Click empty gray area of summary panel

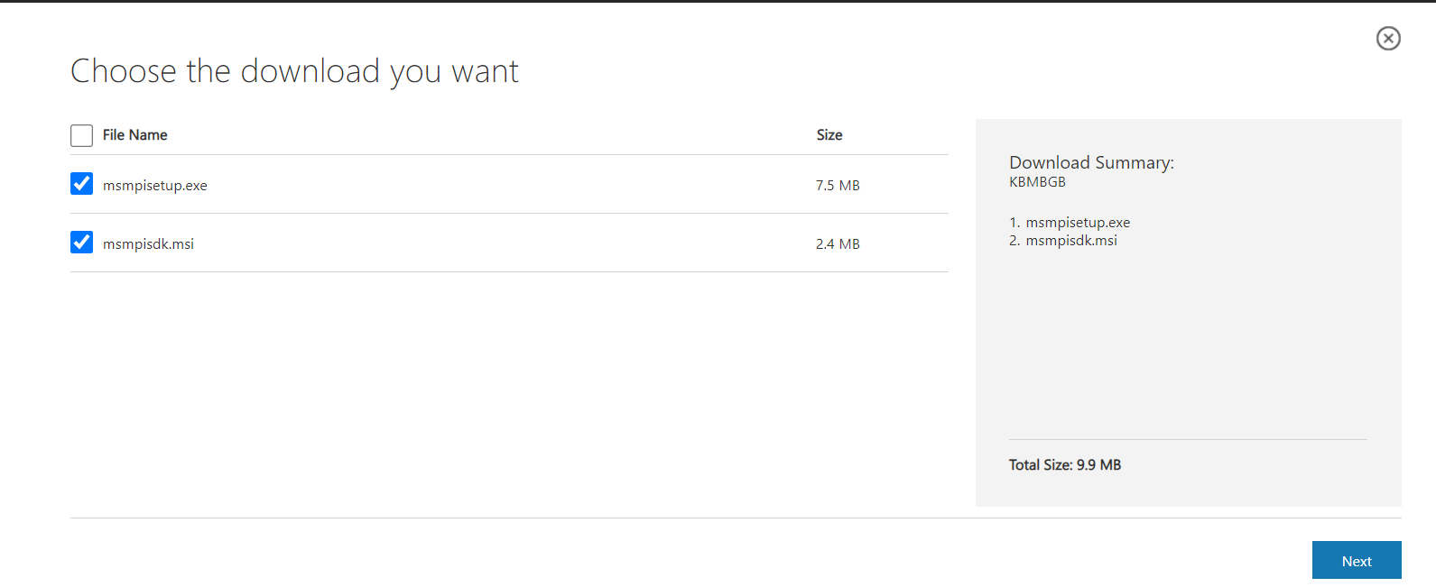coord(1188,343)
